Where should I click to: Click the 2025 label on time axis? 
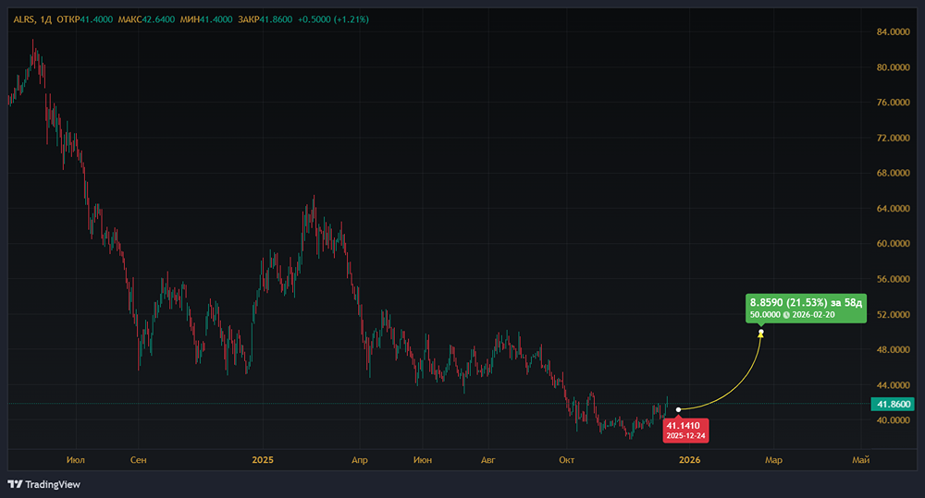click(264, 458)
